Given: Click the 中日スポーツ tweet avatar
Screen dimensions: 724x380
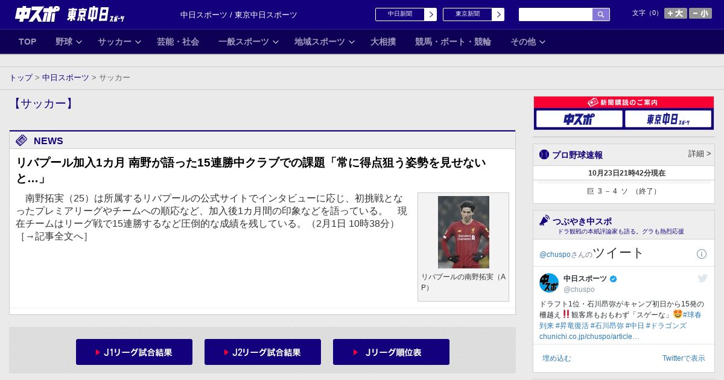Looking at the screenshot, I should (x=549, y=283).
